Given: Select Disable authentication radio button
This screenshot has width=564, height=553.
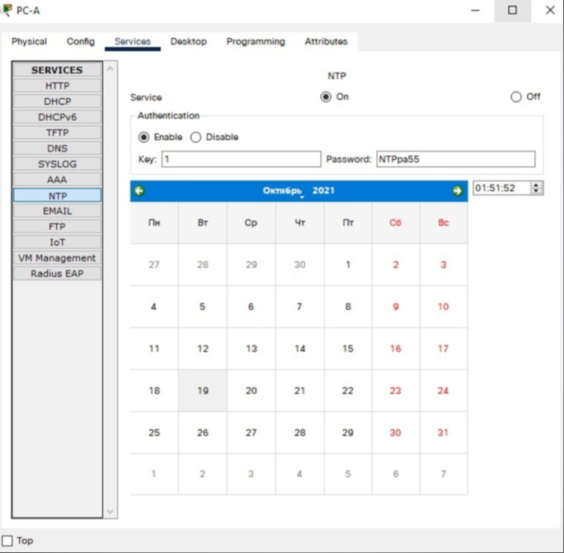Looking at the screenshot, I should click(x=195, y=138).
